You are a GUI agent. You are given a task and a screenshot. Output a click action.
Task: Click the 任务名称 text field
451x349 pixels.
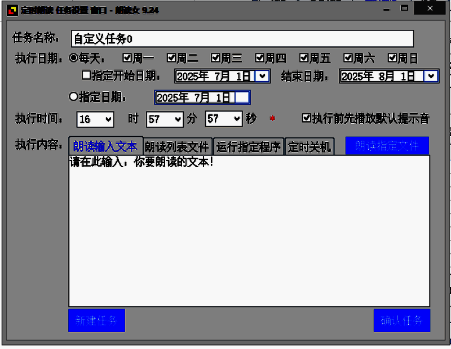click(242, 39)
